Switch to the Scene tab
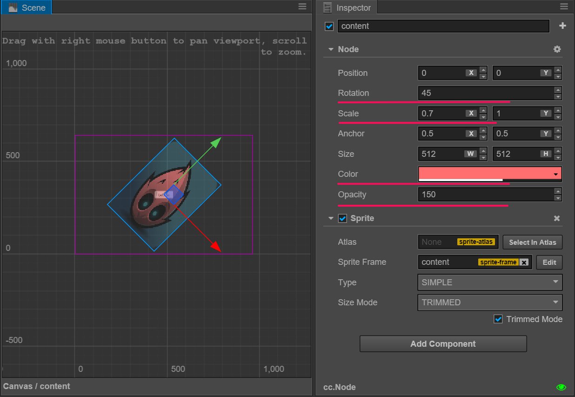Viewport: 575px width, 397px height. coord(27,7)
